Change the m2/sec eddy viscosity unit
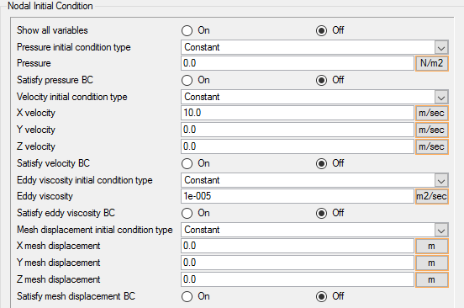 (432, 196)
